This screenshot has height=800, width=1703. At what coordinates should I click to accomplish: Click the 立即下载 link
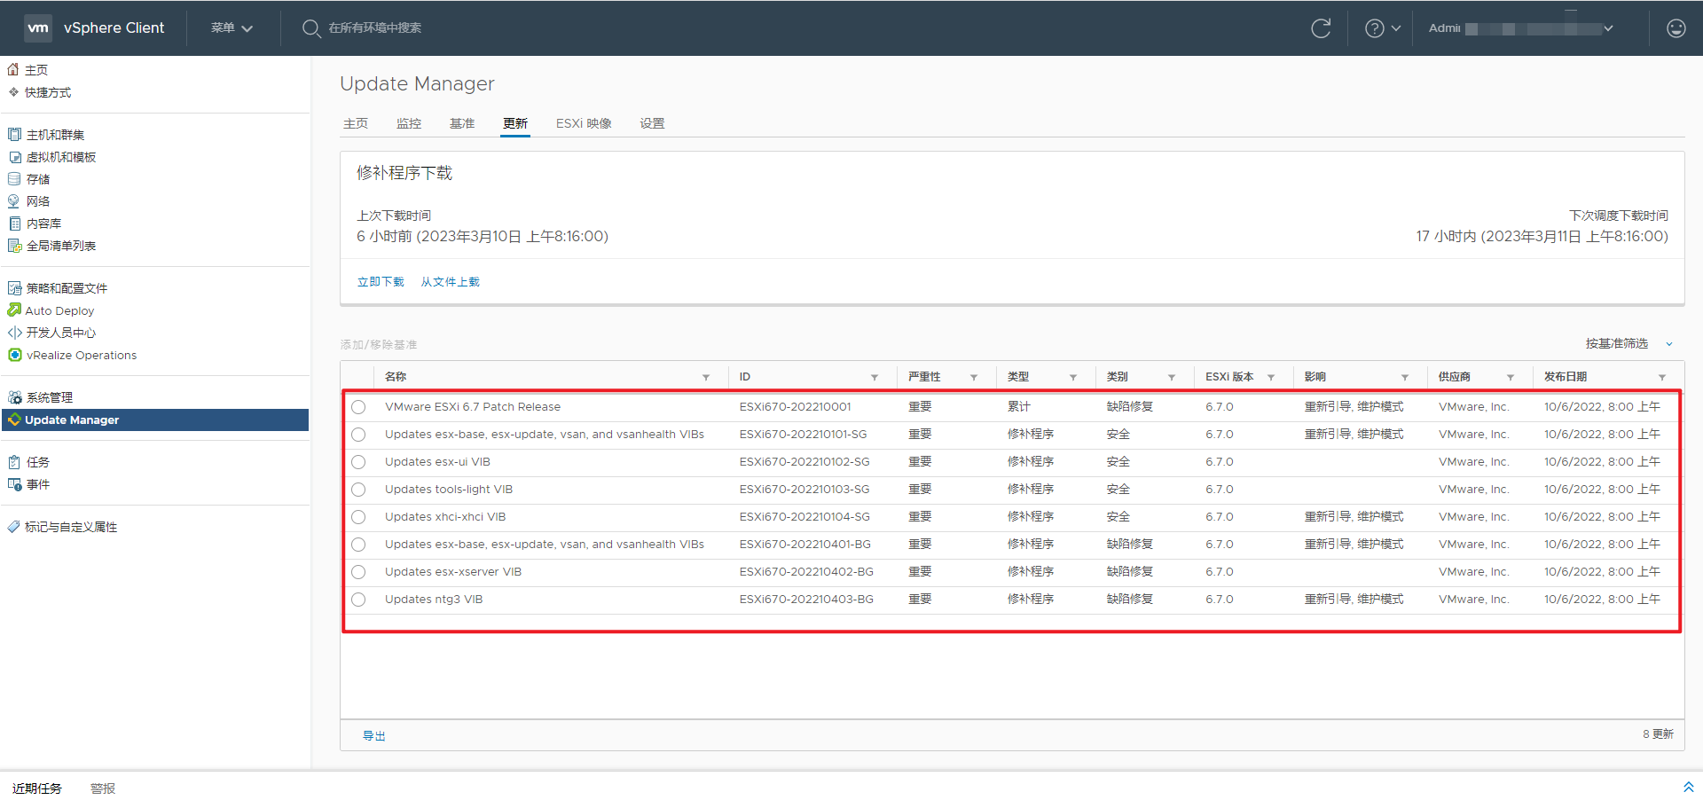click(381, 282)
